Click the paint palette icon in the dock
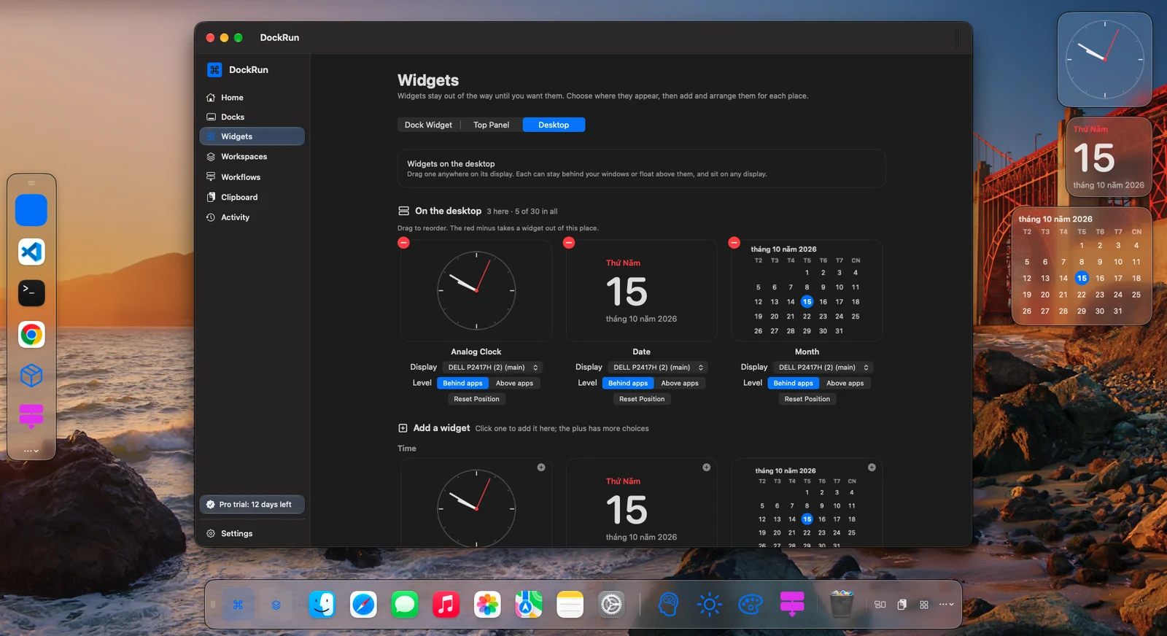The width and height of the screenshot is (1167, 636). pyautogui.click(x=751, y=604)
